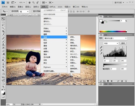Pick the black point eyedropper in Levels
Image resolution: width=135 pixels, height=106 pixels.
[101, 47]
